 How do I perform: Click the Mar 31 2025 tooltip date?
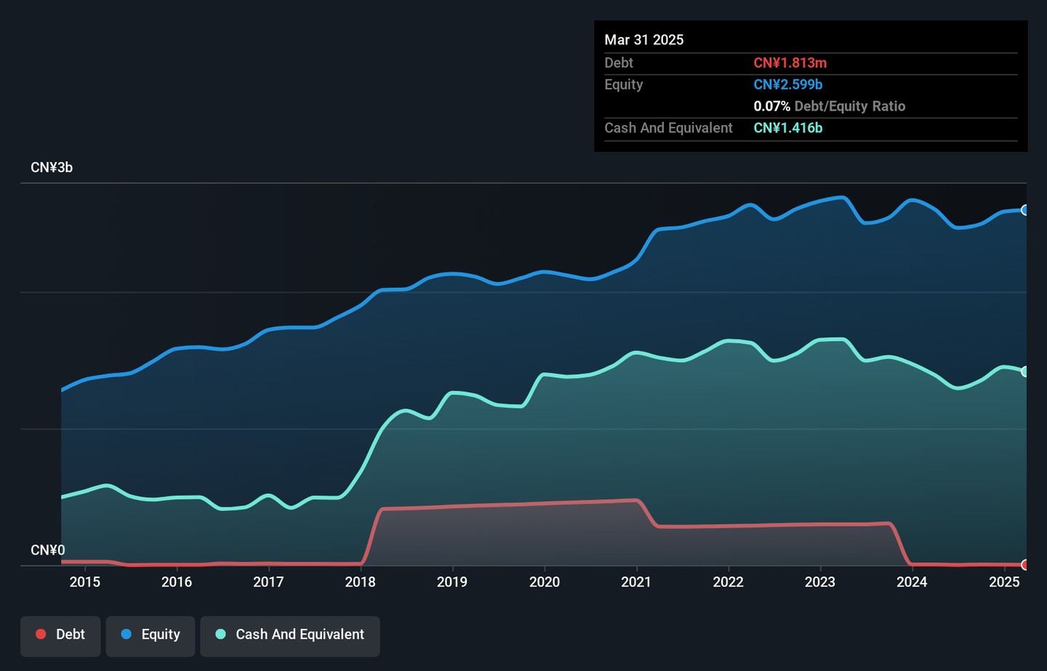tap(644, 40)
